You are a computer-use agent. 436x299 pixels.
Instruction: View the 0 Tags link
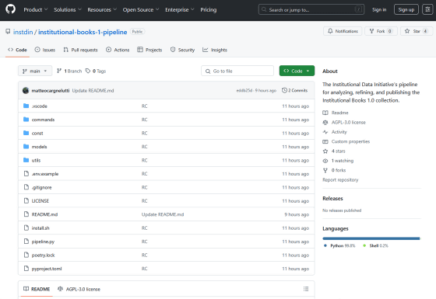[x=96, y=71]
